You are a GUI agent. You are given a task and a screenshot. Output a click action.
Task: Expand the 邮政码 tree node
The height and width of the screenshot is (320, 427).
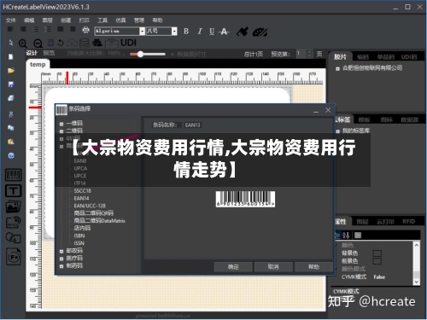pyautogui.click(x=61, y=251)
